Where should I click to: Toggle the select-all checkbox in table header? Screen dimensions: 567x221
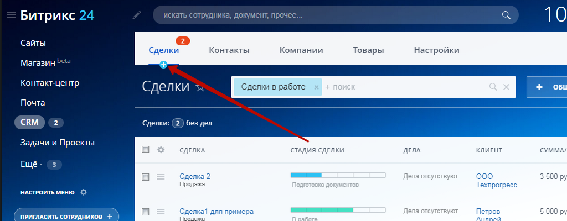tap(146, 150)
